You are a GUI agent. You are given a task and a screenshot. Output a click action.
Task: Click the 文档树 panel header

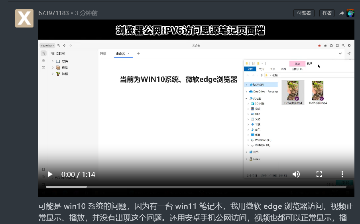[58, 53]
